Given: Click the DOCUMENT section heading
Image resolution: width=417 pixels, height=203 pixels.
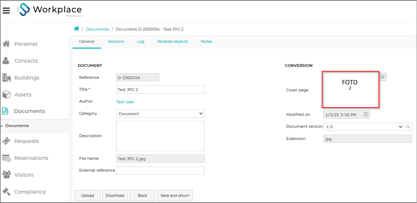Looking at the screenshot, I should coord(90,66).
